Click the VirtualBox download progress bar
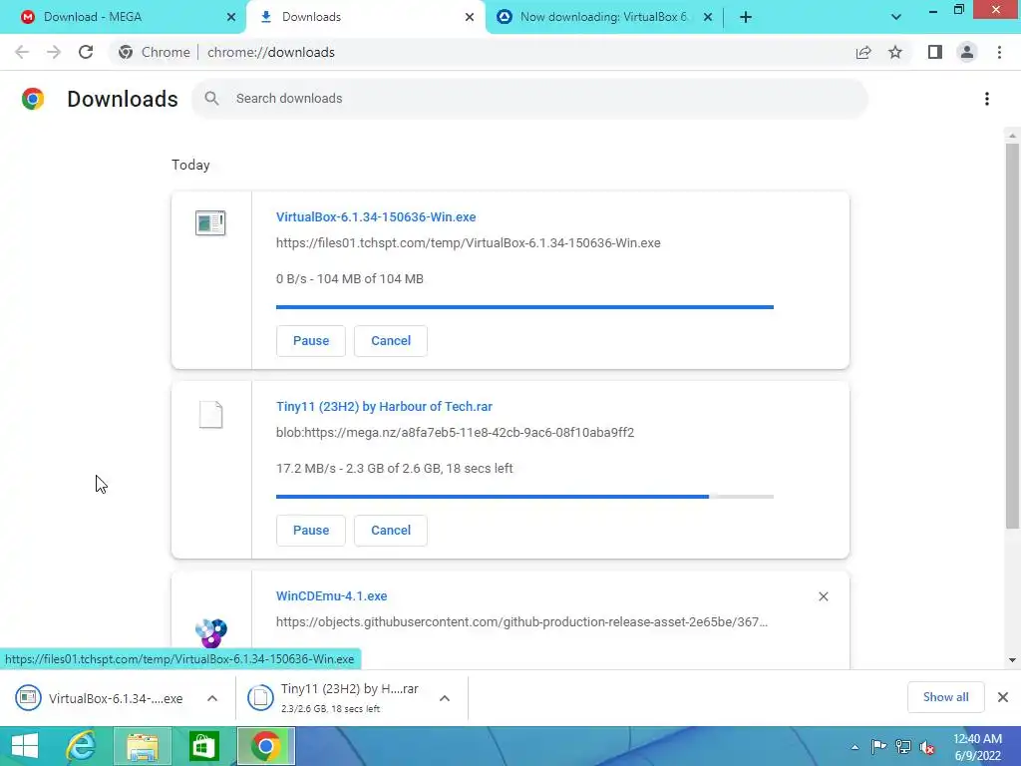The height and width of the screenshot is (766, 1021). point(524,307)
